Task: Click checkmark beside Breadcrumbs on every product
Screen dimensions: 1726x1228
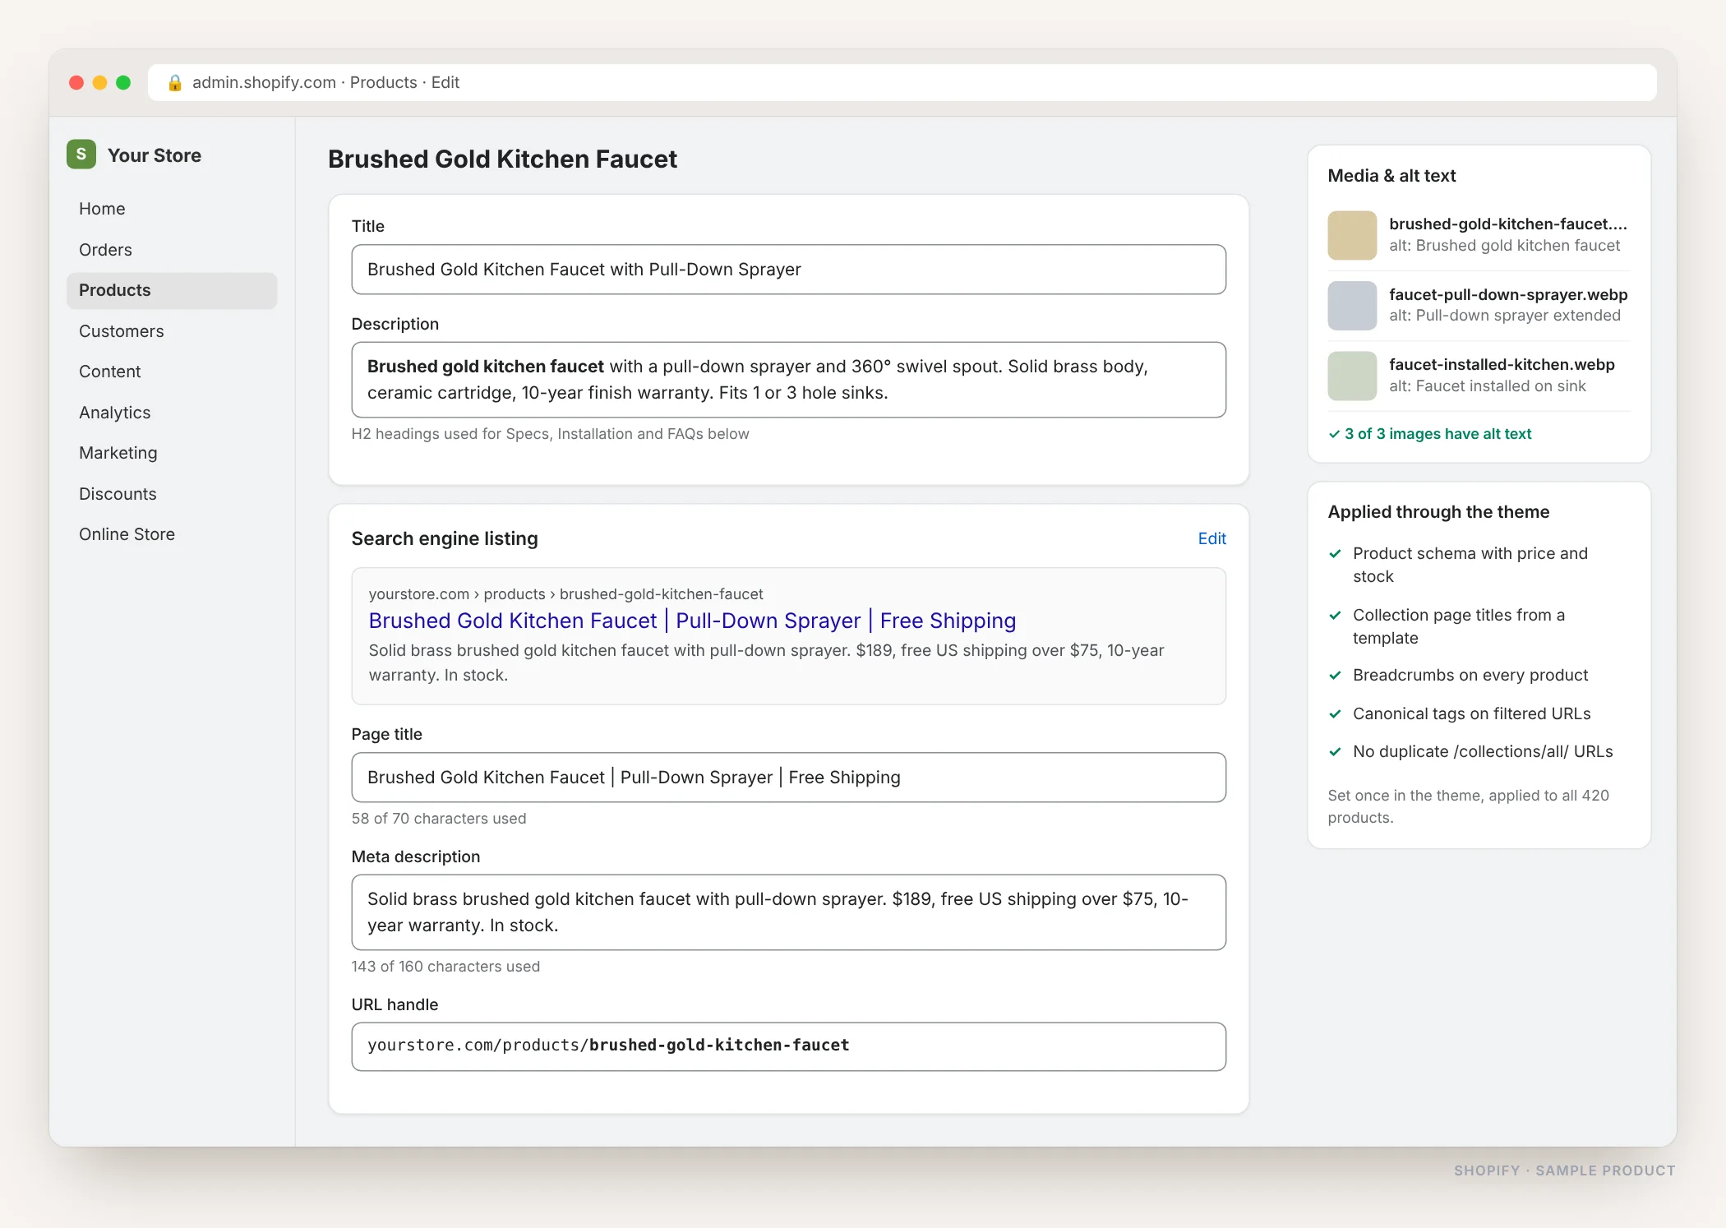Action: (1336, 675)
